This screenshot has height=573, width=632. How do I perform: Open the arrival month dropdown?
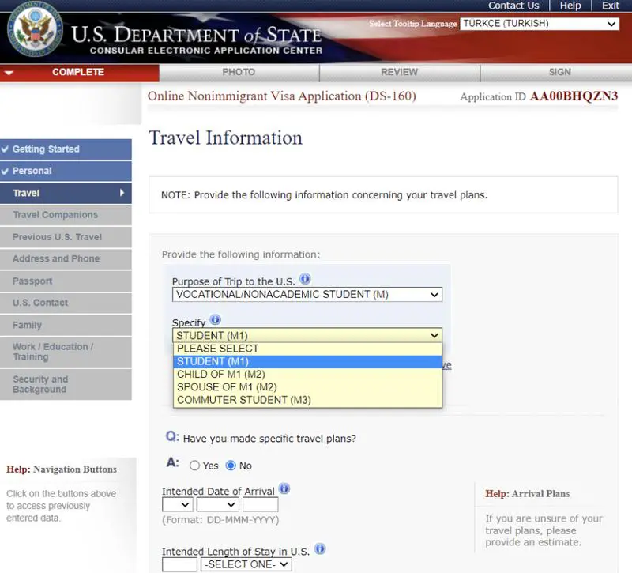[216, 504]
